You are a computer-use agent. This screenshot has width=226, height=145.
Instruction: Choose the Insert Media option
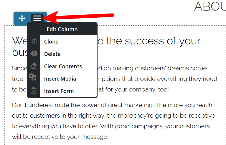(60, 79)
